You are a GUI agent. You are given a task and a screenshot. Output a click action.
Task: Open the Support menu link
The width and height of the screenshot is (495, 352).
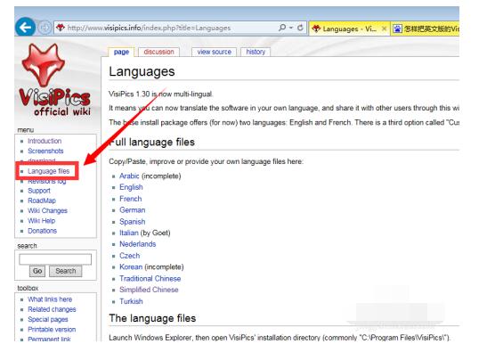(39, 191)
